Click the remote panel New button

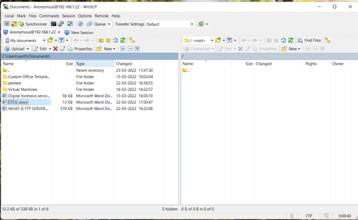(291, 49)
